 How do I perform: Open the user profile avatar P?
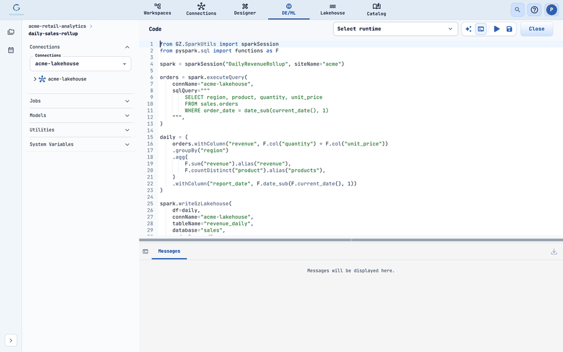[551, 10]
